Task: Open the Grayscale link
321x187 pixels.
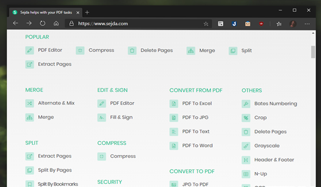Action: coord(267,146)
